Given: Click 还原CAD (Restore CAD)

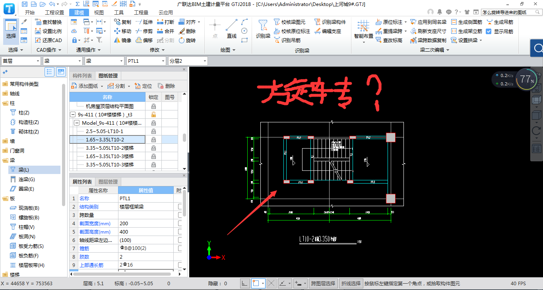Looking at the screenshot, I should [48, 40].
